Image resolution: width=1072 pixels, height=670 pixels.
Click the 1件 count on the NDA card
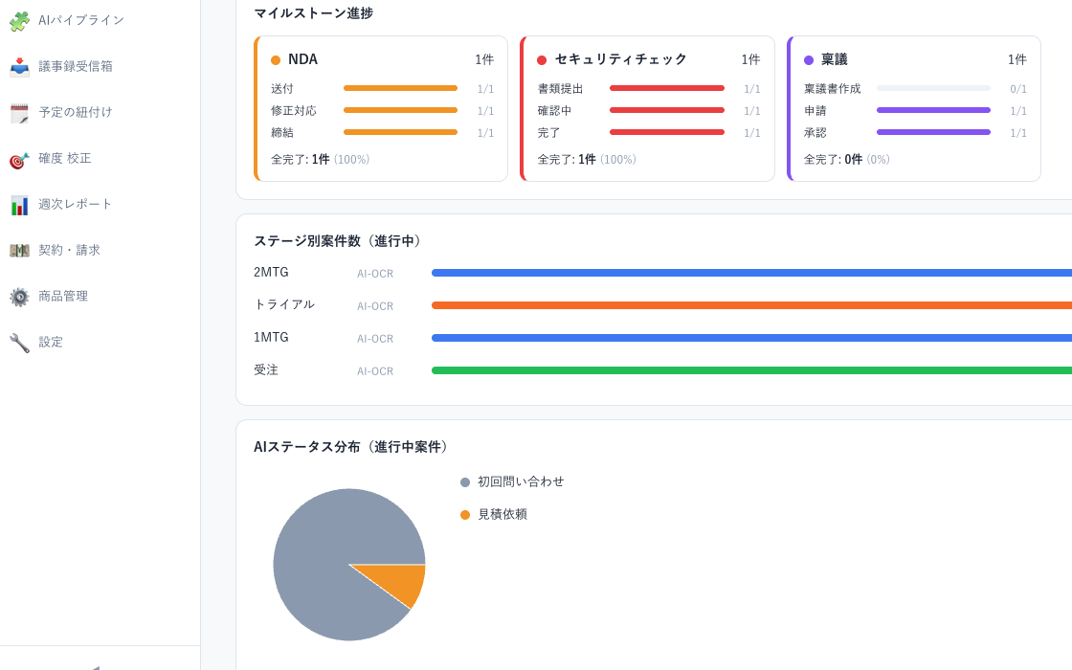[484, 60]
